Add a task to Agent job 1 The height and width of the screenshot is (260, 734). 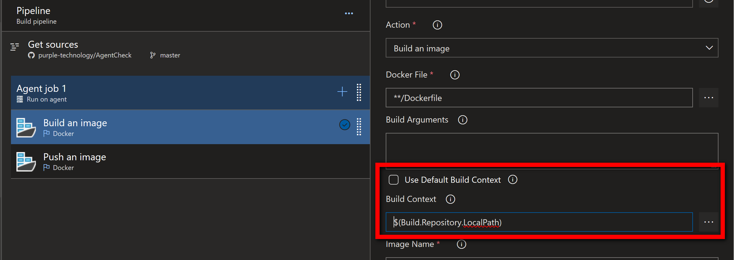[x=342, y=92]
